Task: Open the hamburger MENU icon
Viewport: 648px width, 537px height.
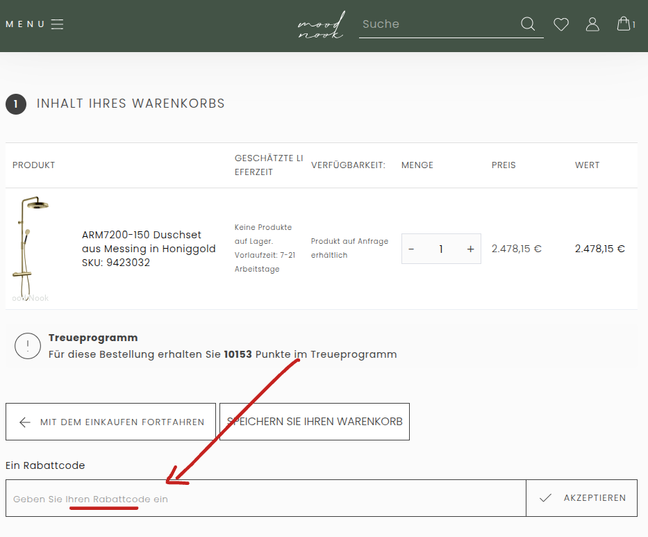Action: [x=57, y=24]
